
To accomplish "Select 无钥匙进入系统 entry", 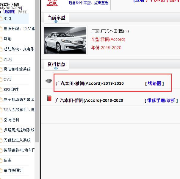I will coord(17,140).
